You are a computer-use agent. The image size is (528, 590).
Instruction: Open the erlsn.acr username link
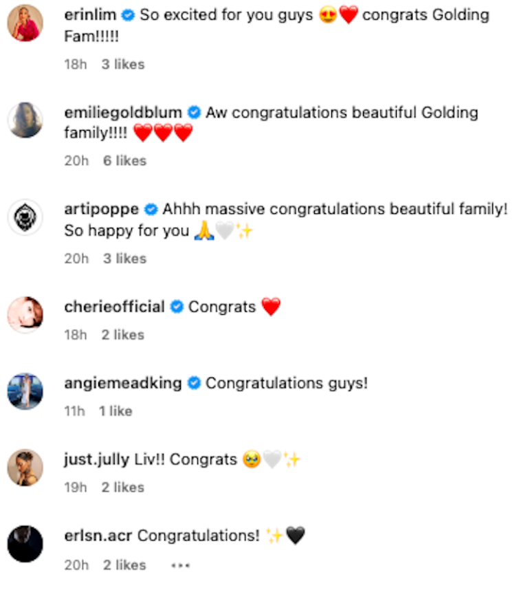click(x=98, y=536)
